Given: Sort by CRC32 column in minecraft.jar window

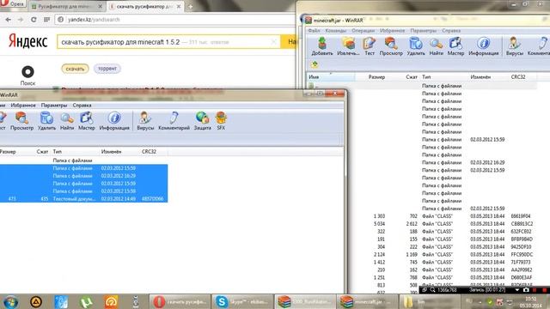Looking at the screenshot, I should point(518,76).
